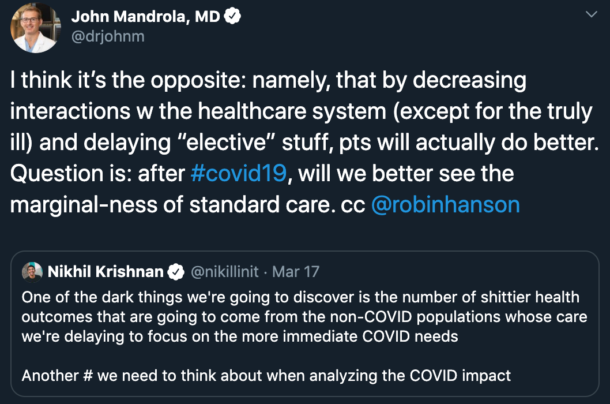Viewport: 610px width, 404px height.
Task: Click the 'outcomes that are going to come' line
Action: [304, 317]
